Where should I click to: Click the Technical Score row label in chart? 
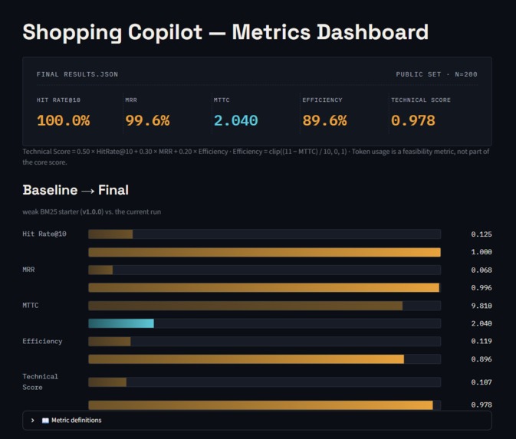(40, 382)
